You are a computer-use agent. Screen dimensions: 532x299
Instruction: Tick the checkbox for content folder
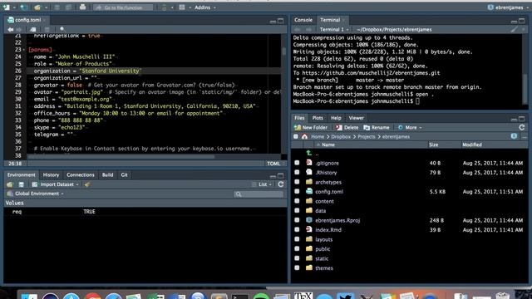[x=297, y=201]
